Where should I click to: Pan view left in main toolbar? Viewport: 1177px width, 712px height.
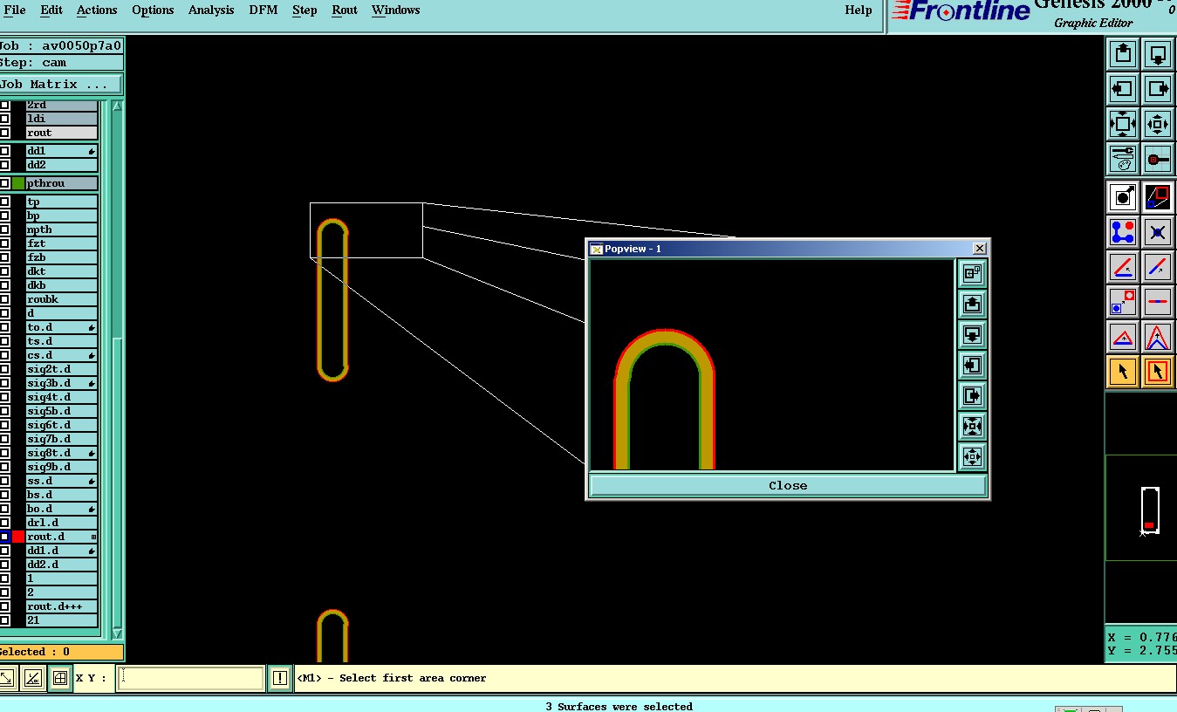tap(1123, 89)
